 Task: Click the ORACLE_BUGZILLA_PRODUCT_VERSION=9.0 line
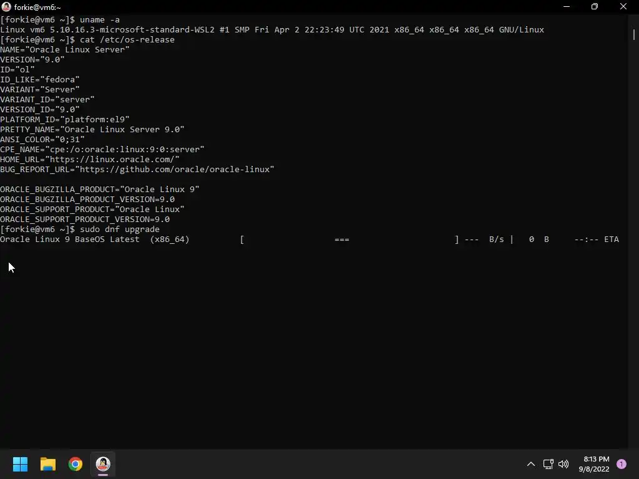click(x=87, y=200)
